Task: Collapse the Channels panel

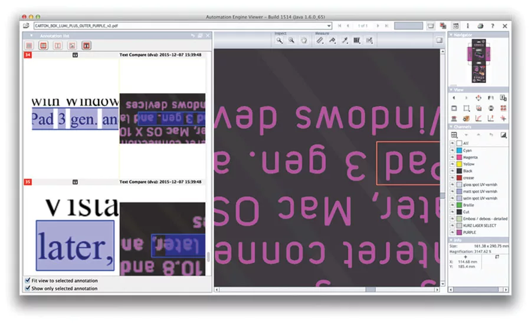Action: click(451, 127)
